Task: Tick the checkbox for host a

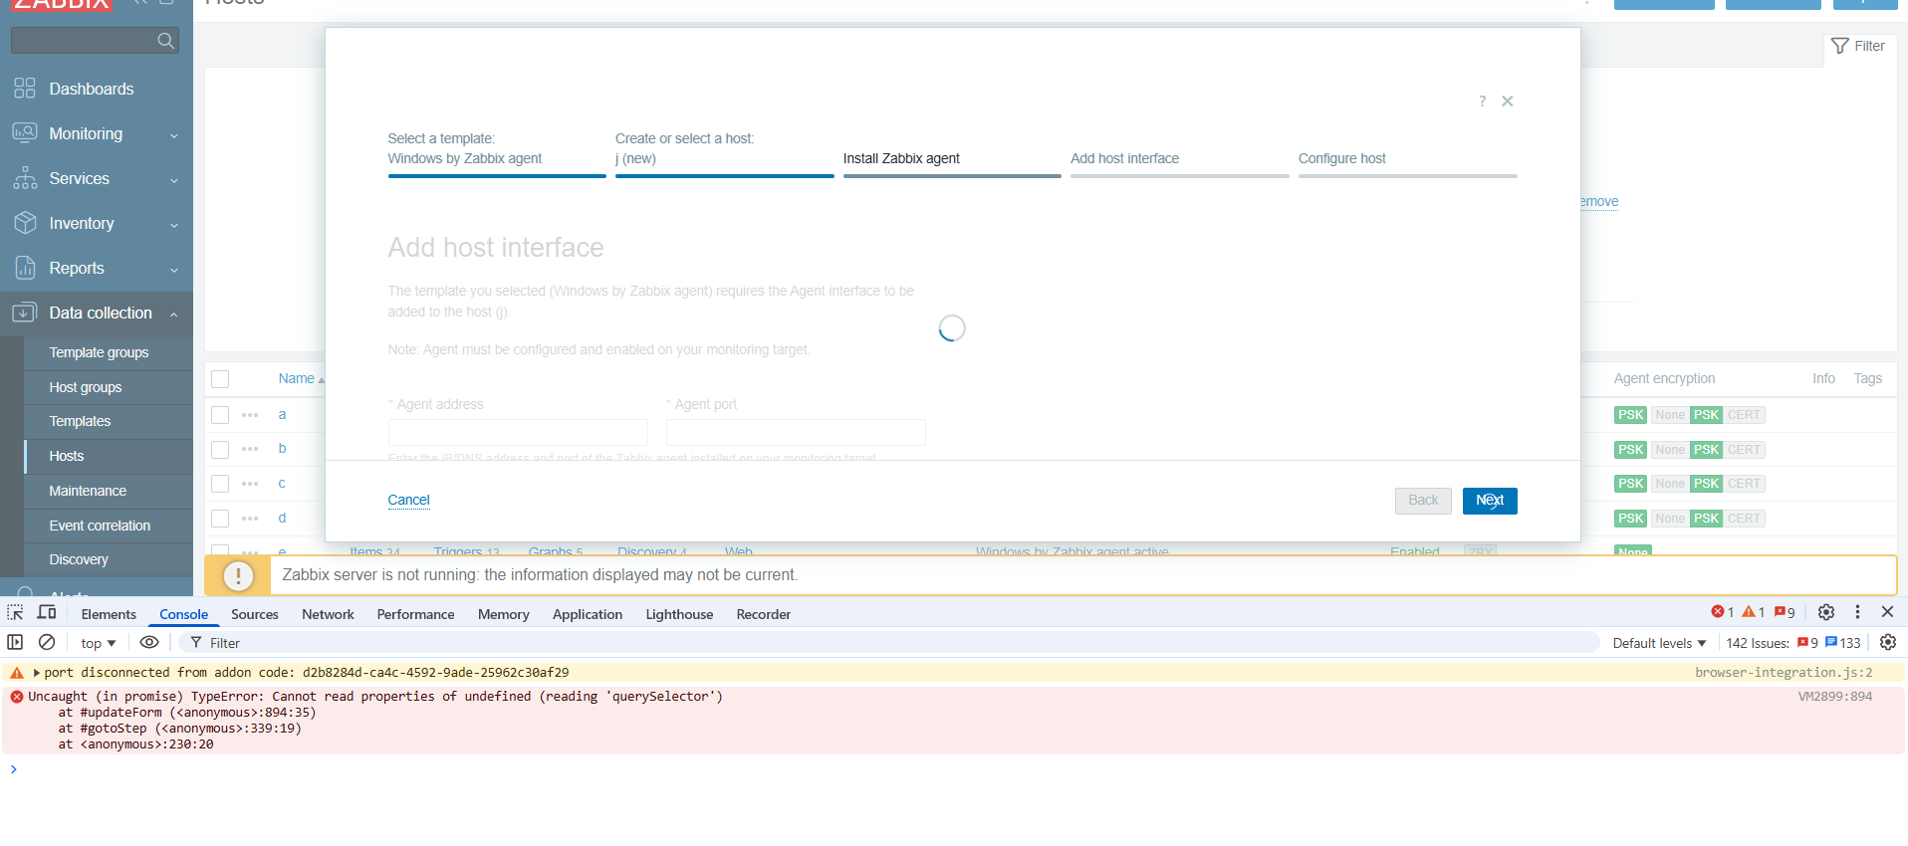Action: (220, 415)
